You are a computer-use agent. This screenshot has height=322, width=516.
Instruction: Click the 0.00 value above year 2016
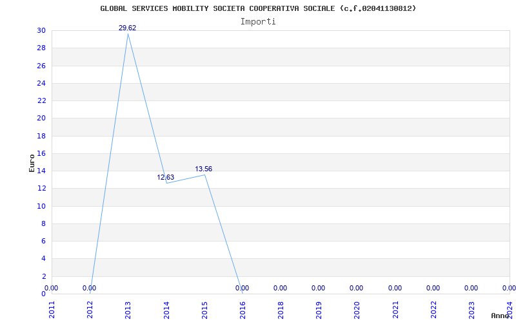coord(243,288)
